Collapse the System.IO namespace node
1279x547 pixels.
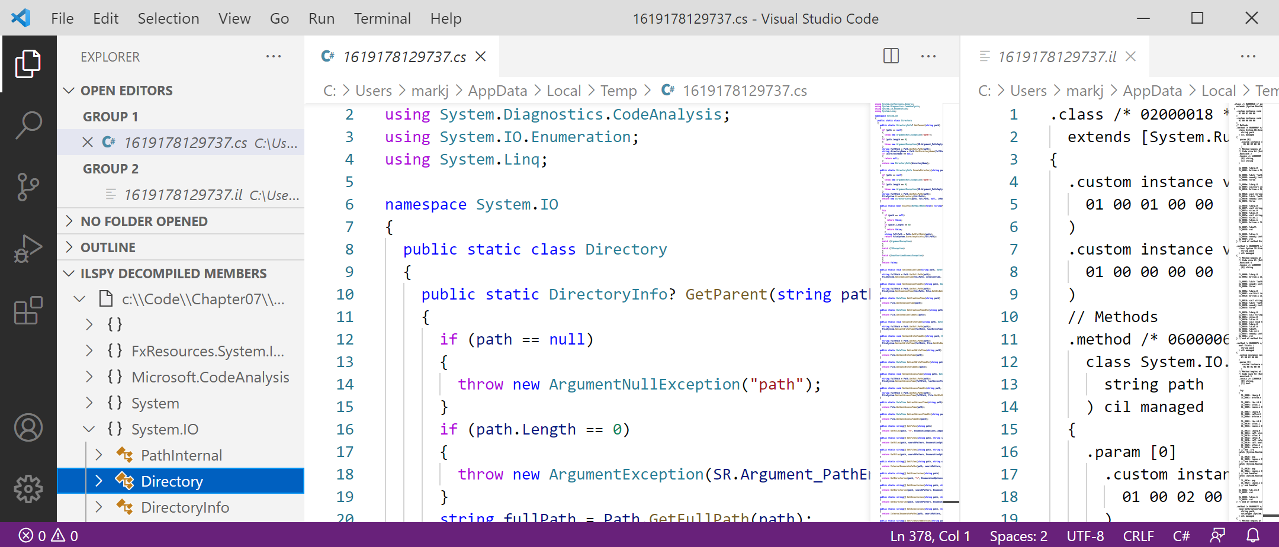click(89, 429)
